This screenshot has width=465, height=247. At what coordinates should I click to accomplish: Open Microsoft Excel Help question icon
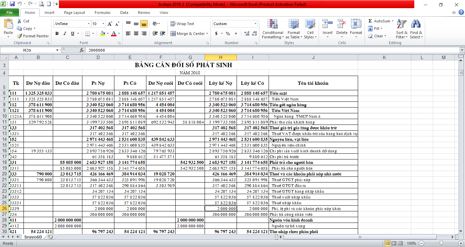(x=461, y=13)
